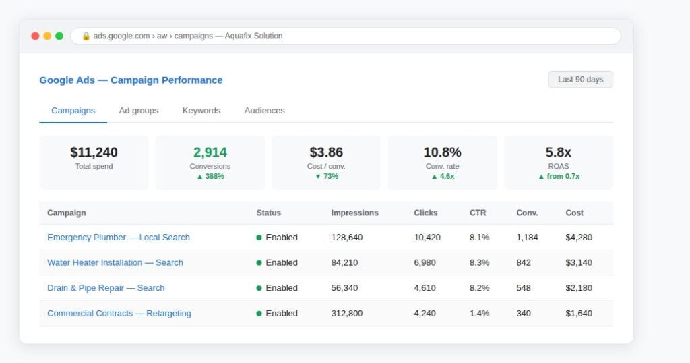This screenshot has height=363, width=690.
Task: Switch to the Keywords tab
Action: click(201, 111)
